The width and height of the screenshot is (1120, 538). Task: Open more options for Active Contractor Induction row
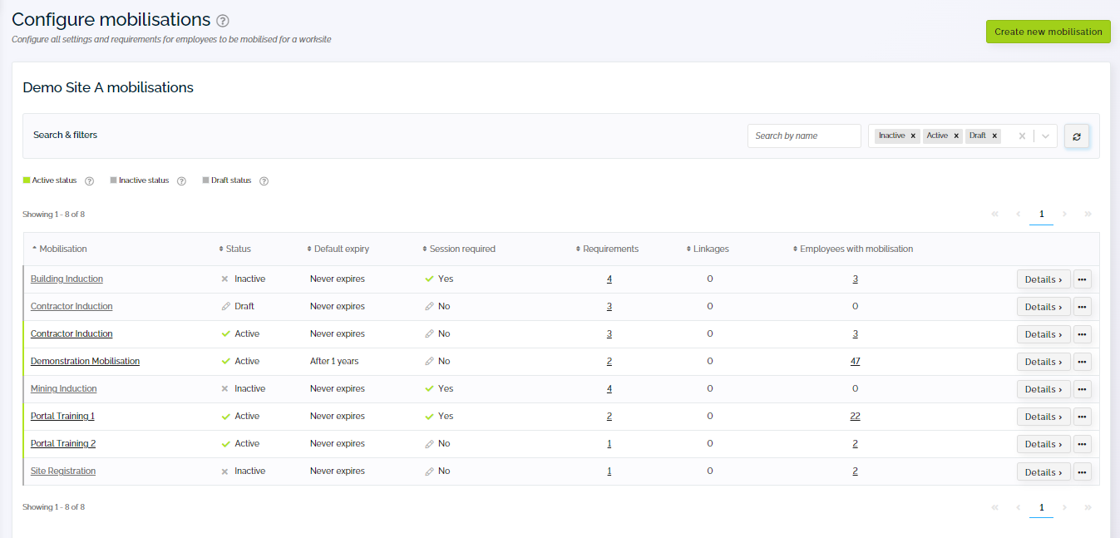point(1082,334)
